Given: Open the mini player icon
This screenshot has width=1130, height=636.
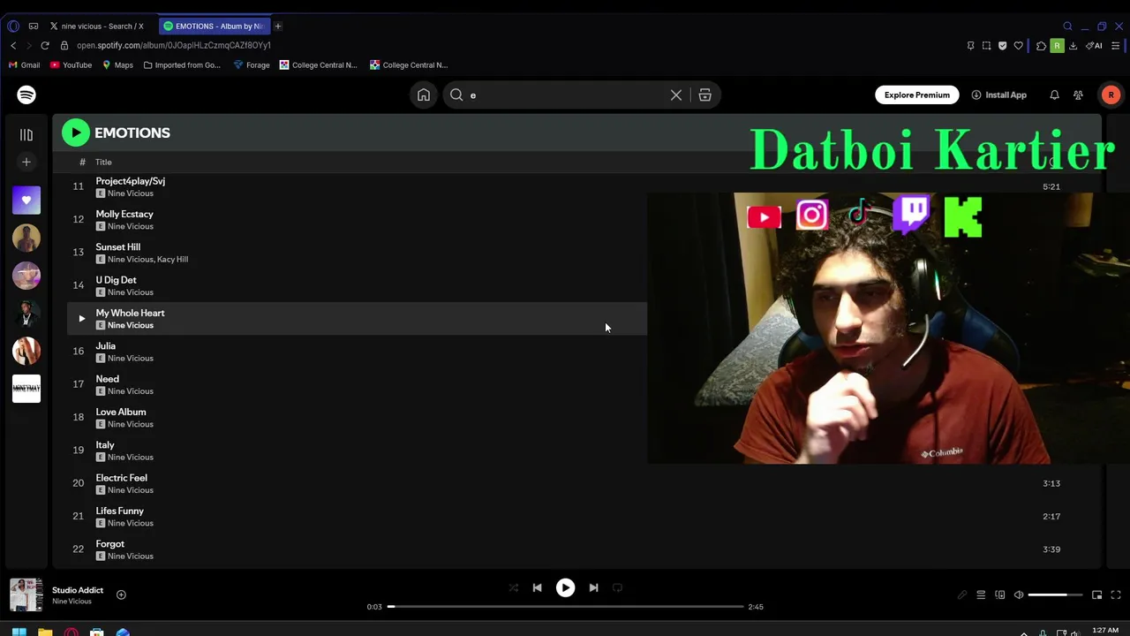Looking at the screenshot, I should point(1096,595).
